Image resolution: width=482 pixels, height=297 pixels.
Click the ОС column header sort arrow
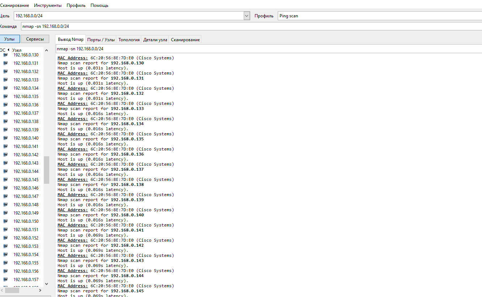click(x=8, y=50)
